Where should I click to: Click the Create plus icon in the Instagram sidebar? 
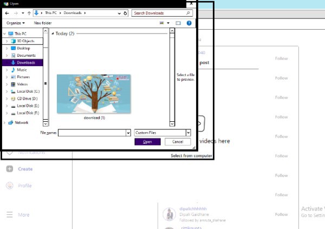[10, 169]
